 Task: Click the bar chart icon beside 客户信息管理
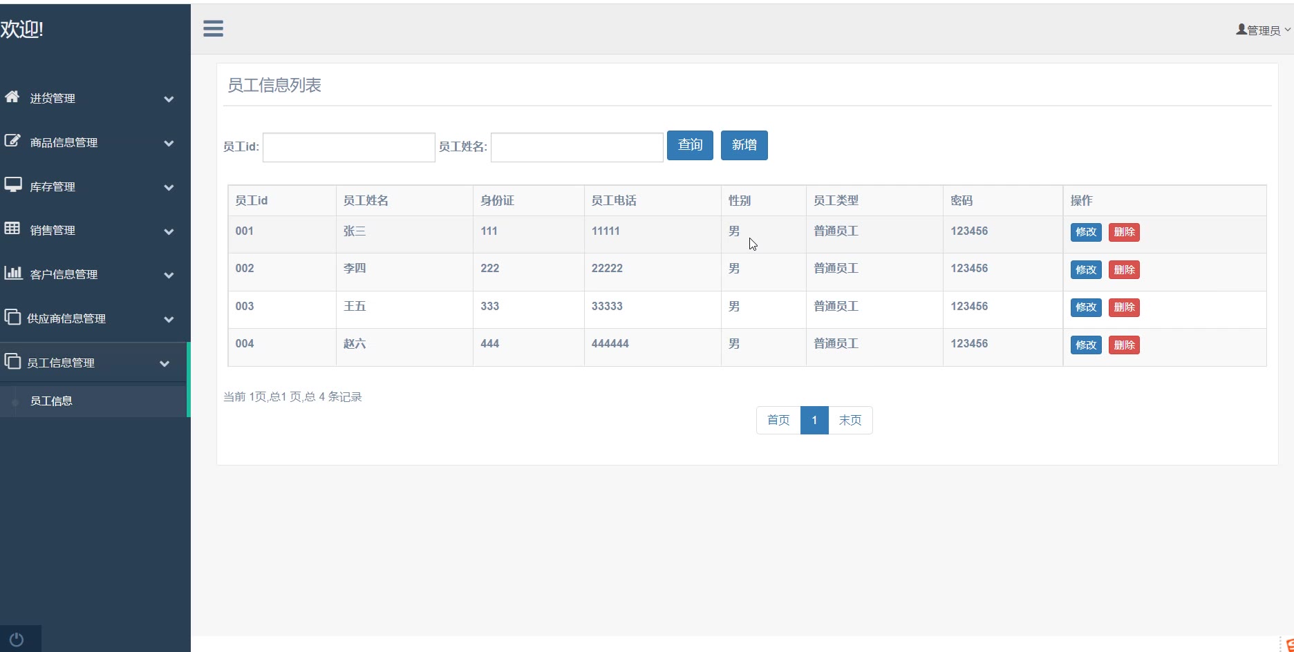[x=12, y=273]
